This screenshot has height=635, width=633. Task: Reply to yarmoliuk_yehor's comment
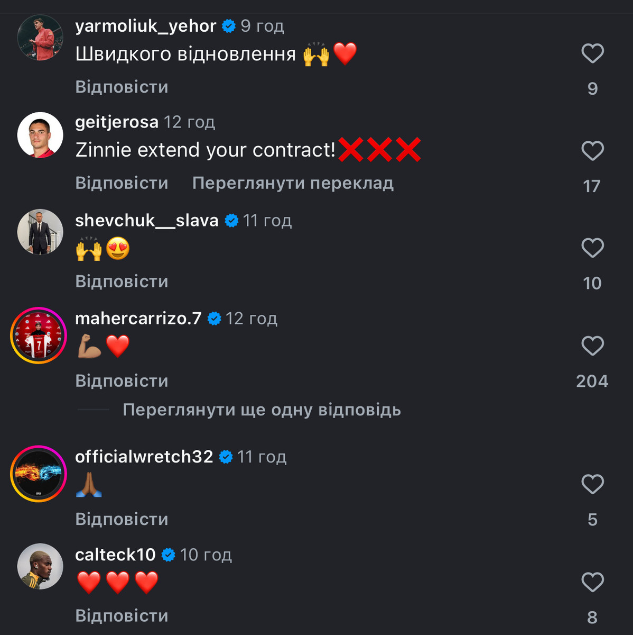click(122, 87)
